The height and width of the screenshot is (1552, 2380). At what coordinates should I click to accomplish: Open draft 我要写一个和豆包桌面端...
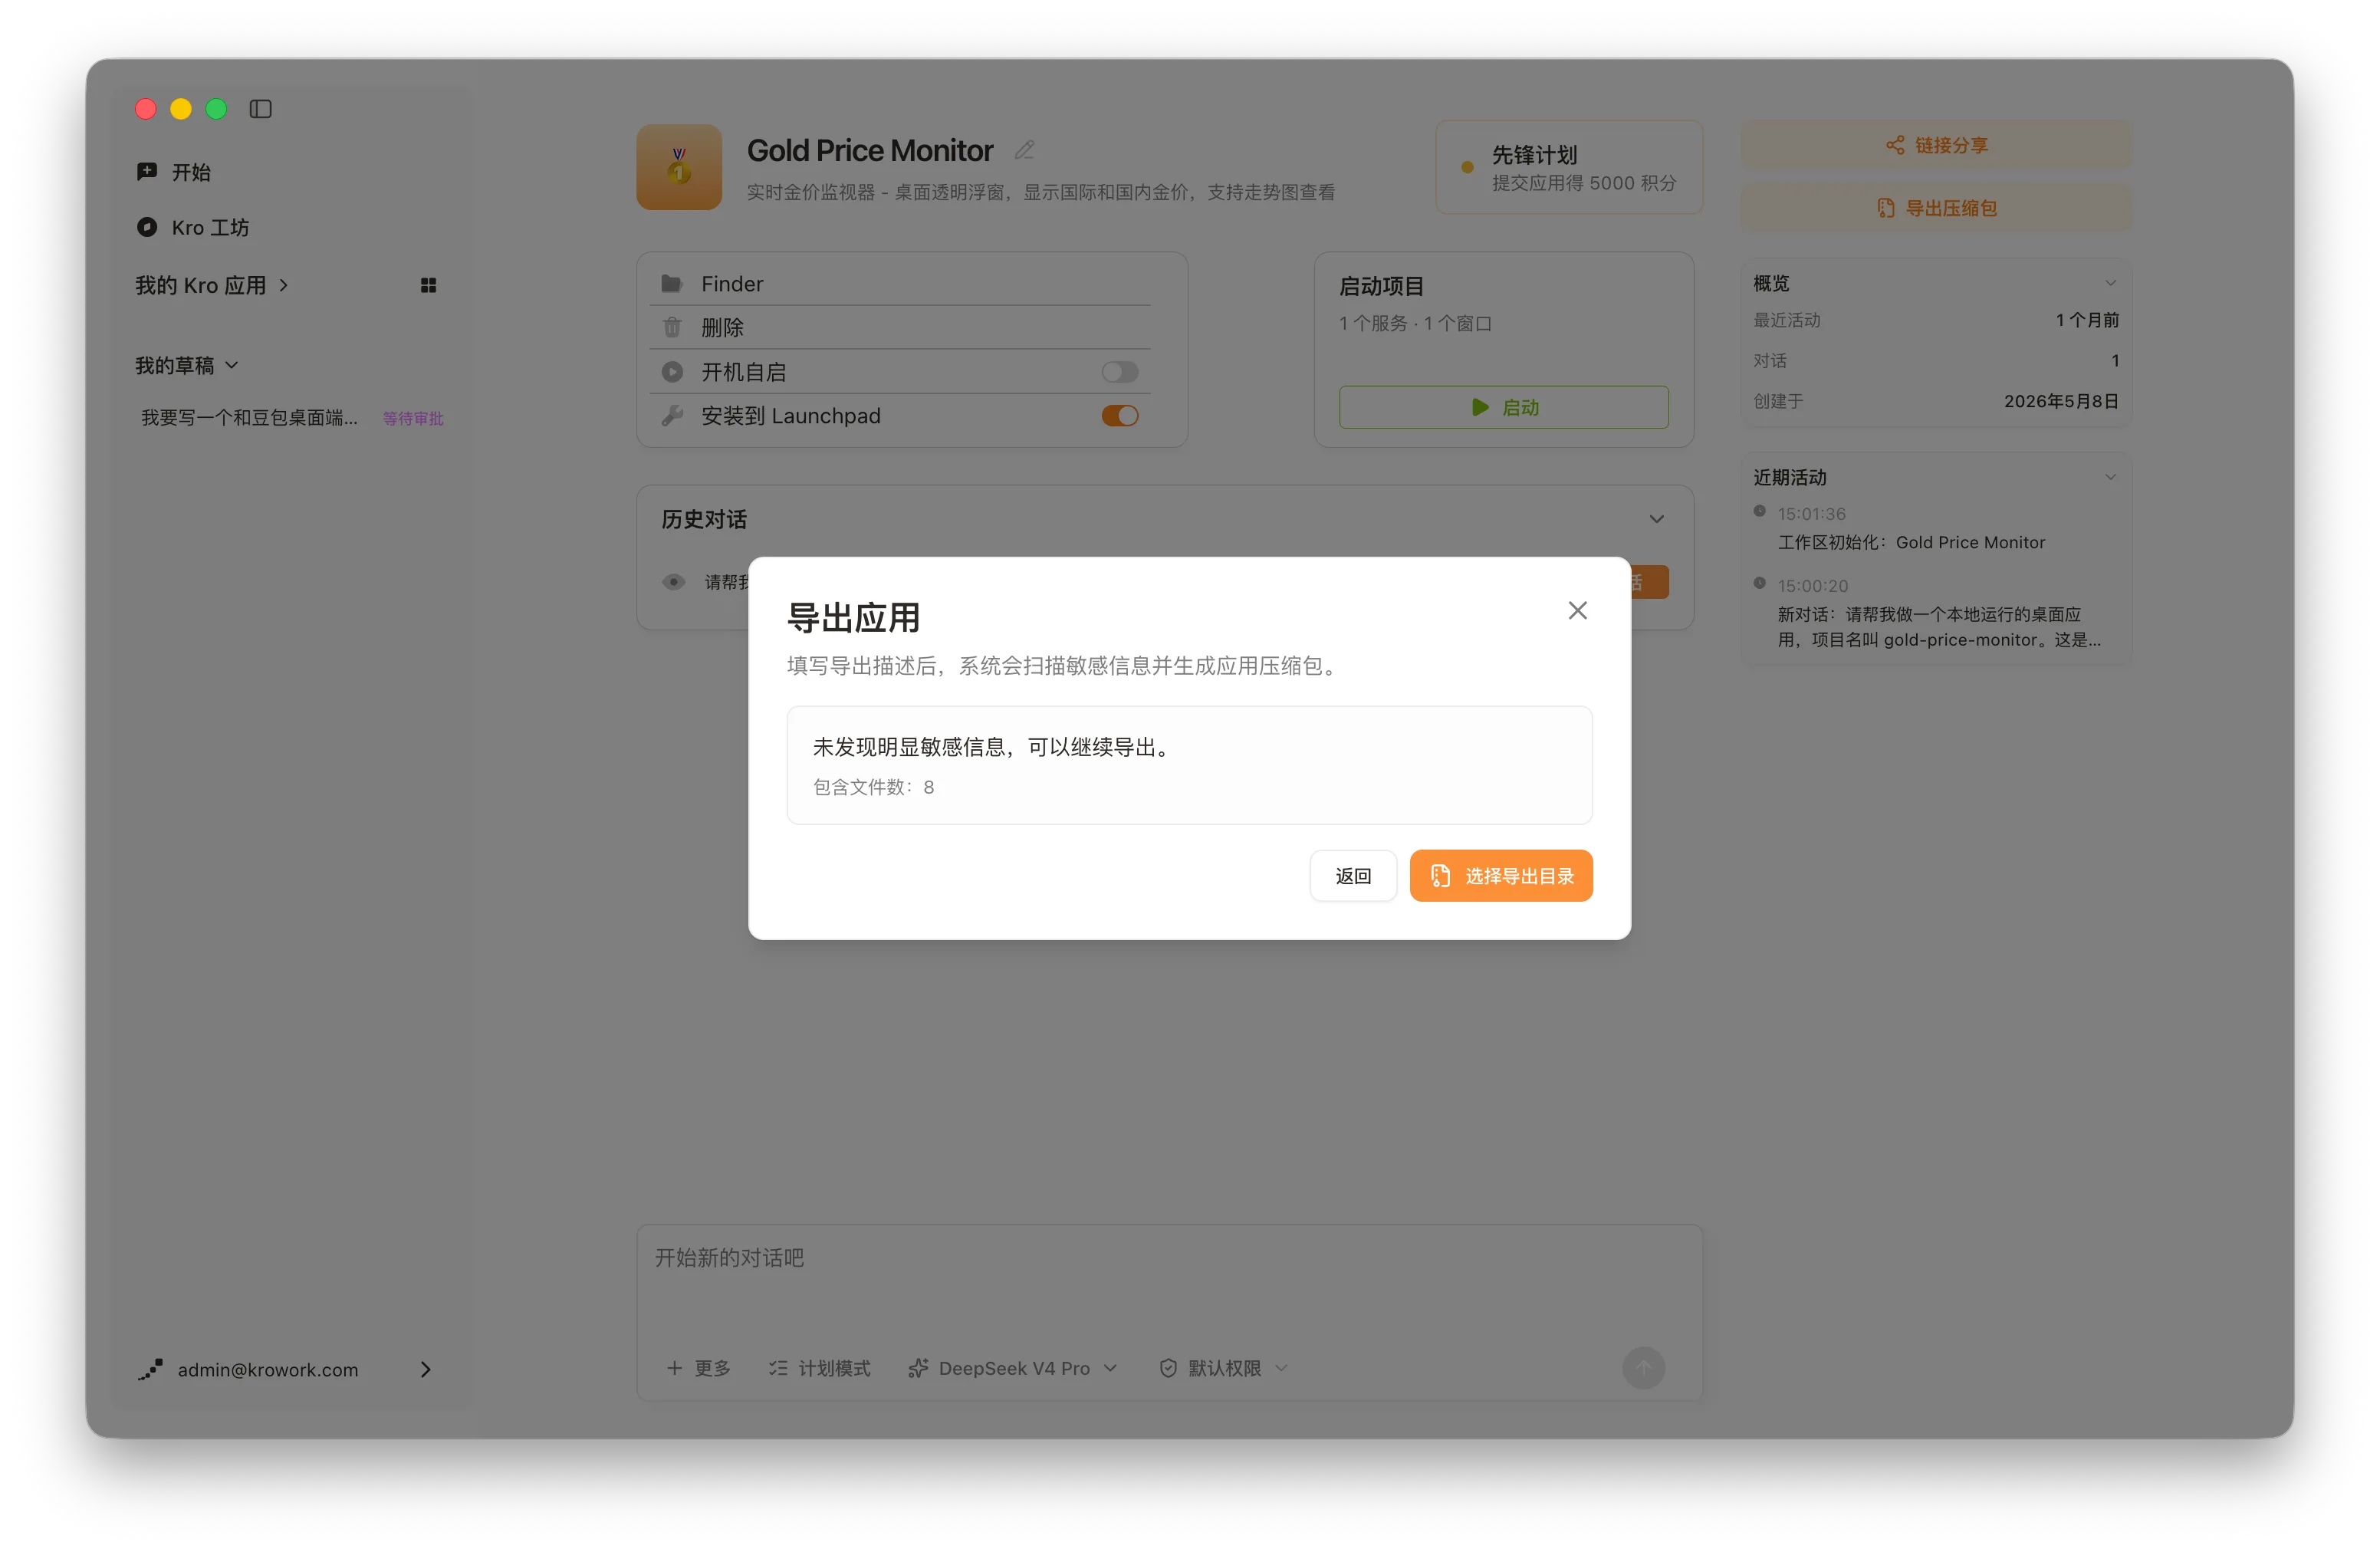(x=249, y=418)
